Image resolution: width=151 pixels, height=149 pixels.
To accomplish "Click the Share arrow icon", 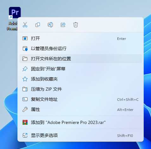I will (63, 25).
